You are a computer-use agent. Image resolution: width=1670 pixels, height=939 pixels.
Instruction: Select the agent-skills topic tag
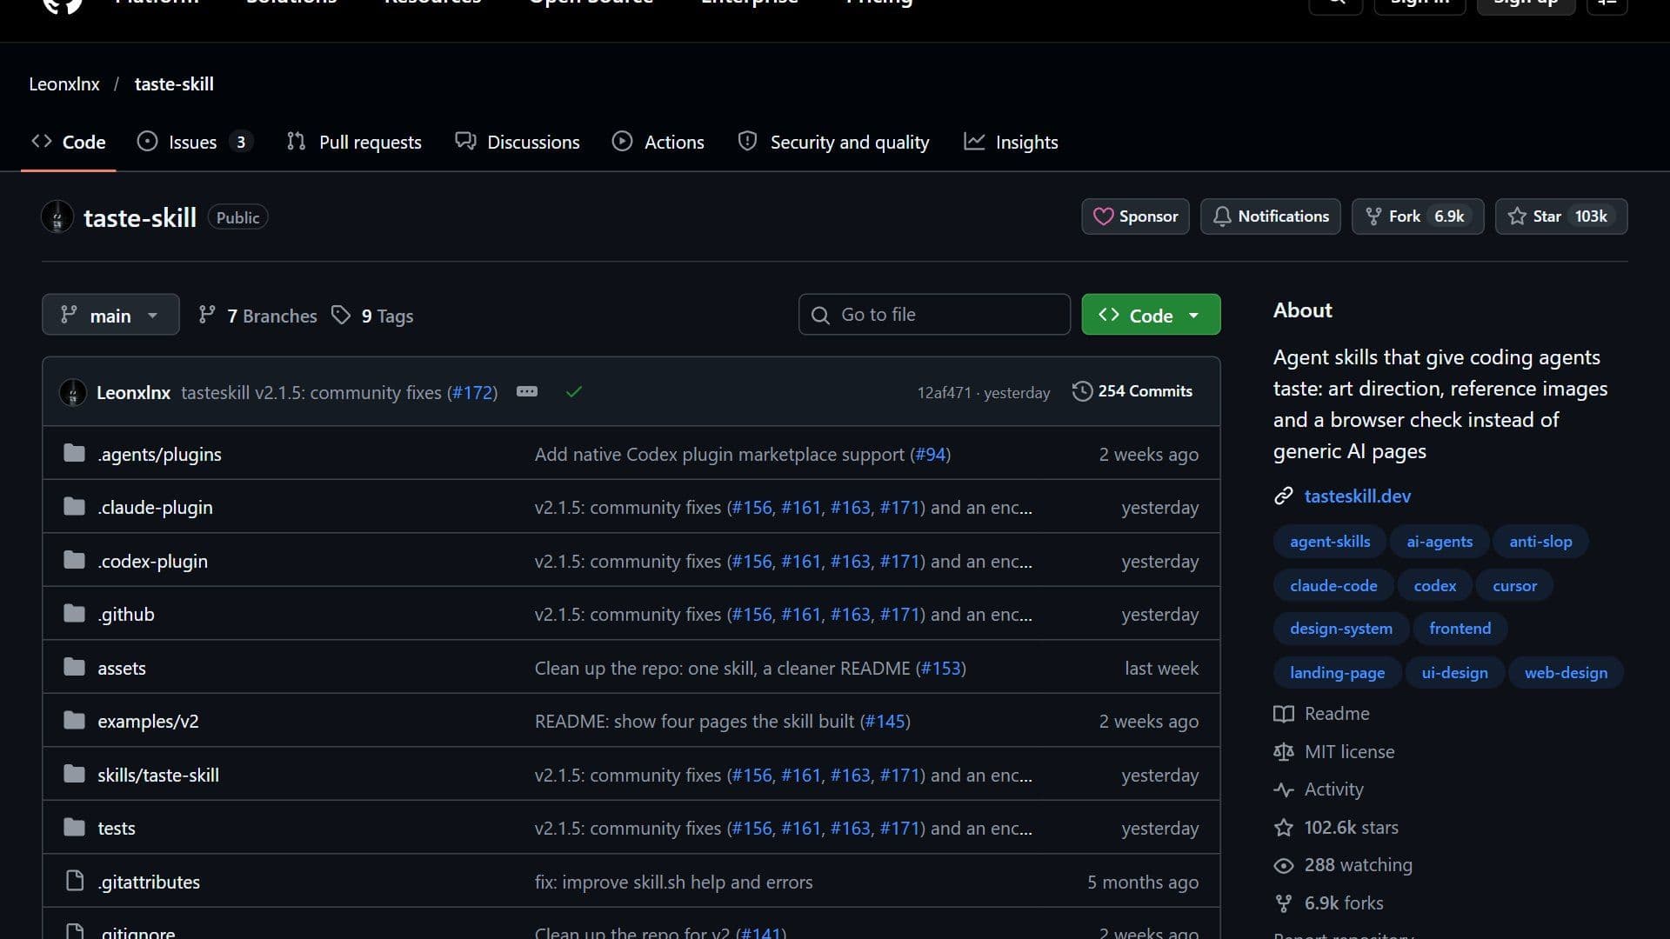pyautogui.click(x=1330, y=541)
